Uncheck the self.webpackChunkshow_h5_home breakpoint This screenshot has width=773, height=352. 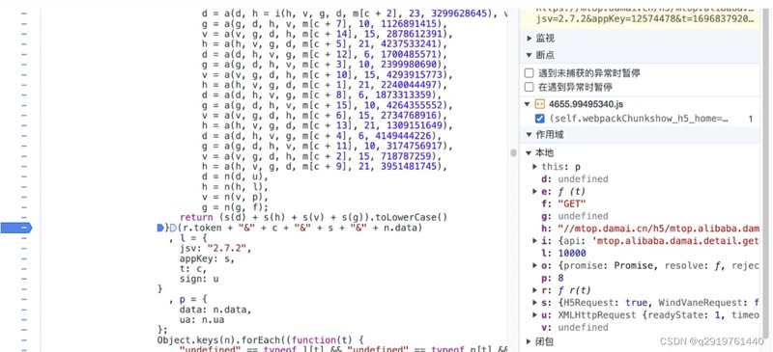click(540, 119)
